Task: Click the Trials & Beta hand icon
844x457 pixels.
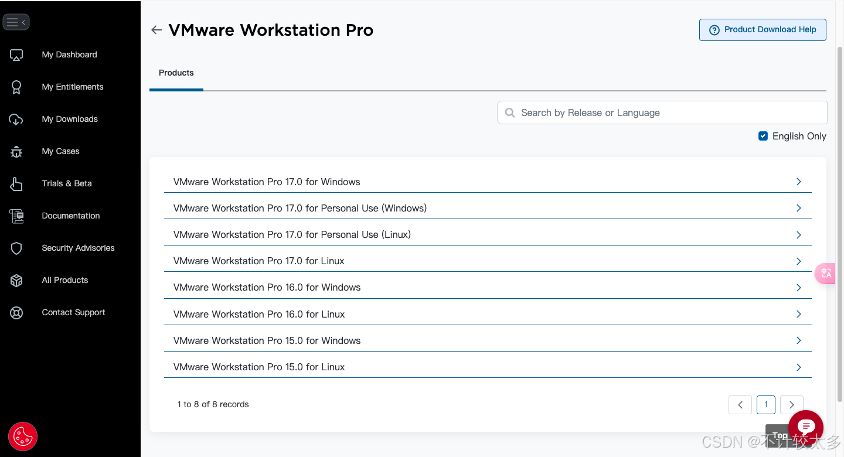Action: (16, 184)
